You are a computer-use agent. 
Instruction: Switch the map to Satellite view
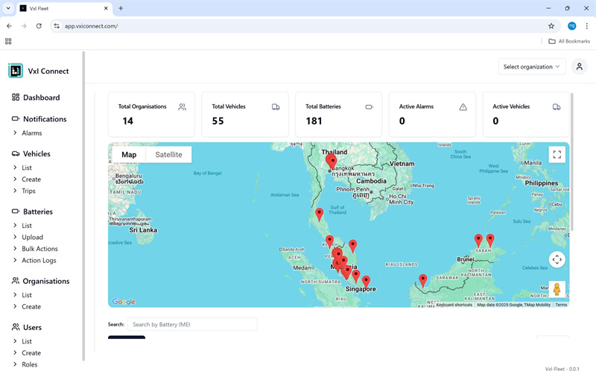coord(169,154)
